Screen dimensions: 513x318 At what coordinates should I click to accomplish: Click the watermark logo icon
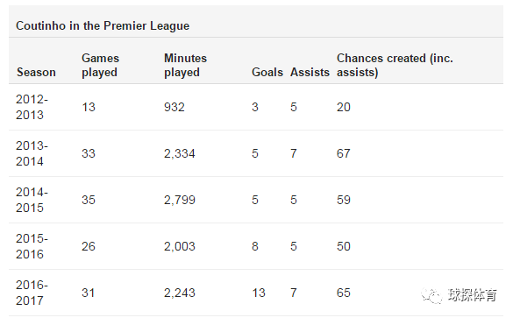[x=431, y=295]
